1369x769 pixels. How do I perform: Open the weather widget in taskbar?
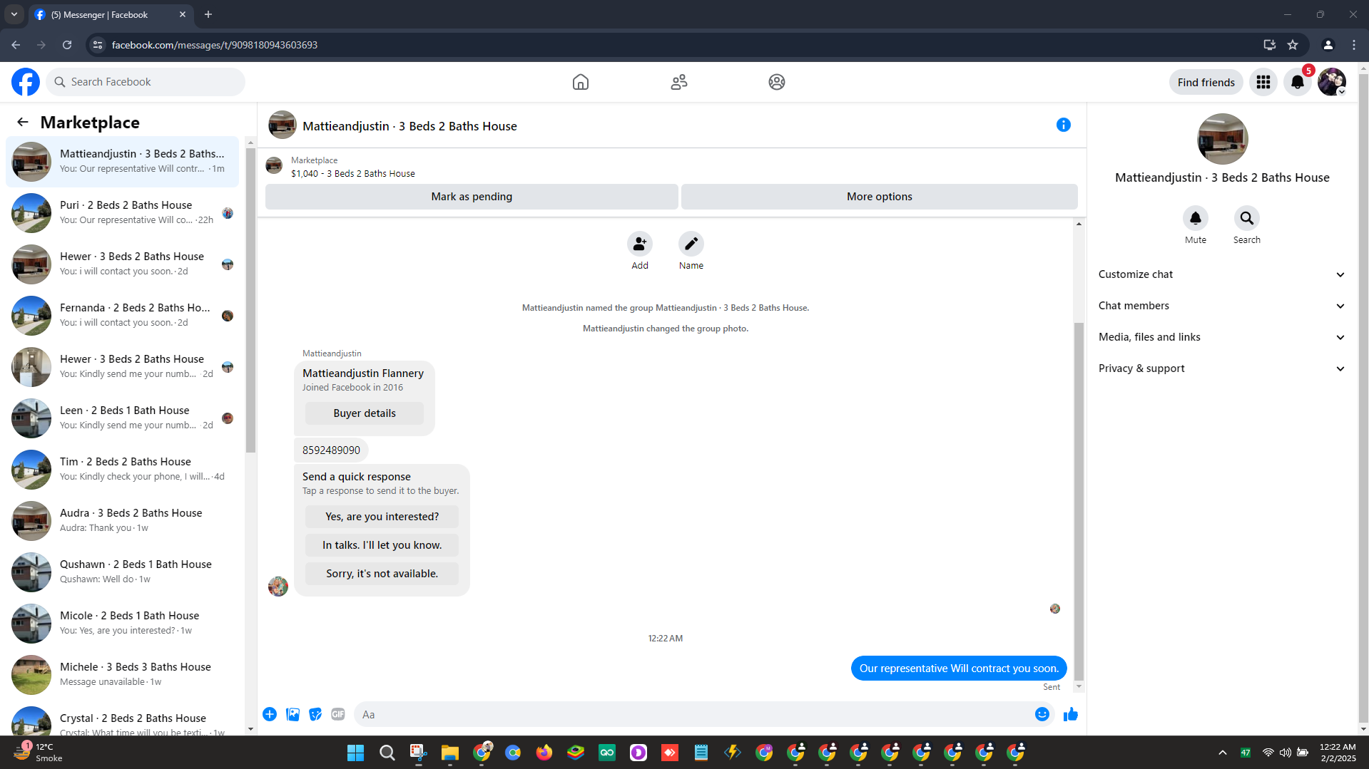click(39, 753)
